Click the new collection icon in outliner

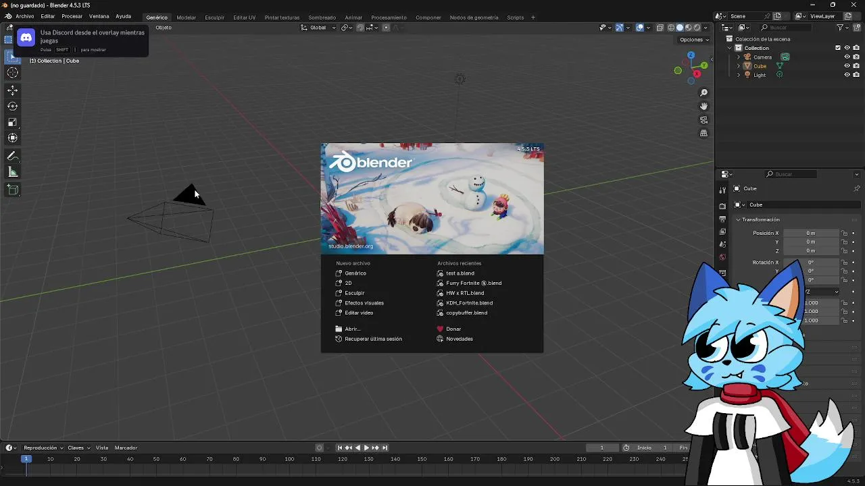(856, 28)
